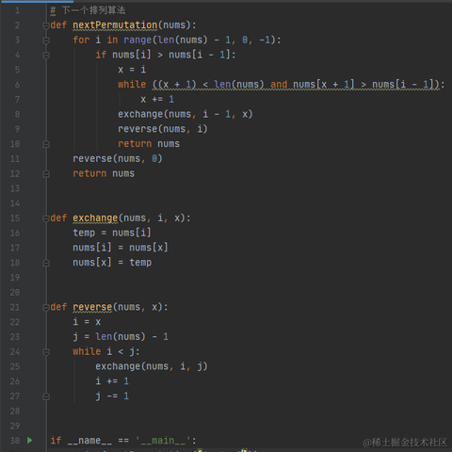Image resolution: width=452 pixels, height=452 pixels.
Task: Click the reverse(nums, i) call on line 9
Action: [163, 129]
